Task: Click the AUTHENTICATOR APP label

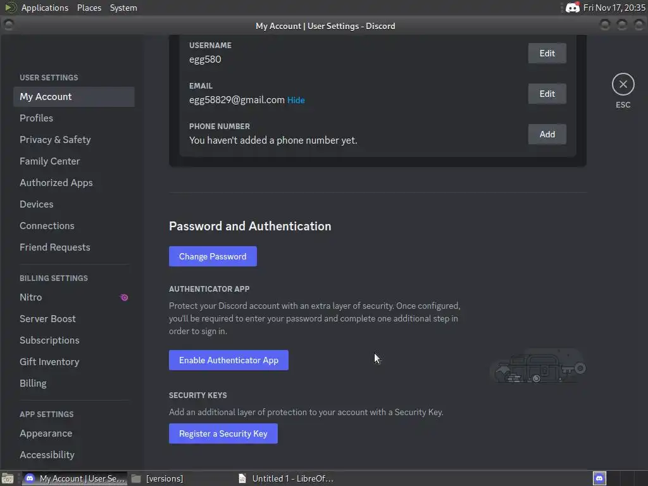Action: click(209, 289)
